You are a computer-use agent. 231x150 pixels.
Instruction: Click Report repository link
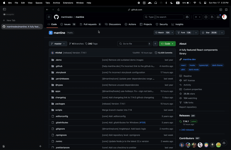(x=188, y=107)
